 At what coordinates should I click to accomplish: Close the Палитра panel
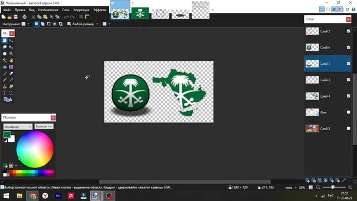pos(53,118)
